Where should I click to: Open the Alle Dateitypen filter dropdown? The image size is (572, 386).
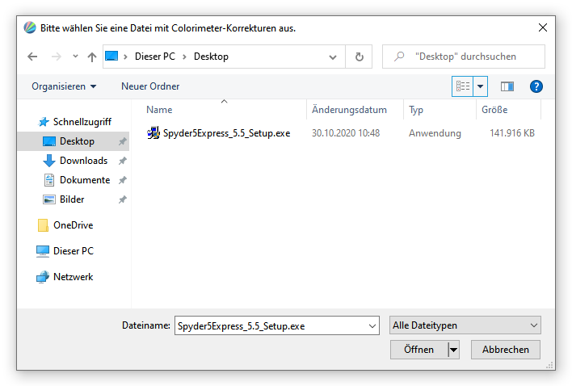pos(465,325)
